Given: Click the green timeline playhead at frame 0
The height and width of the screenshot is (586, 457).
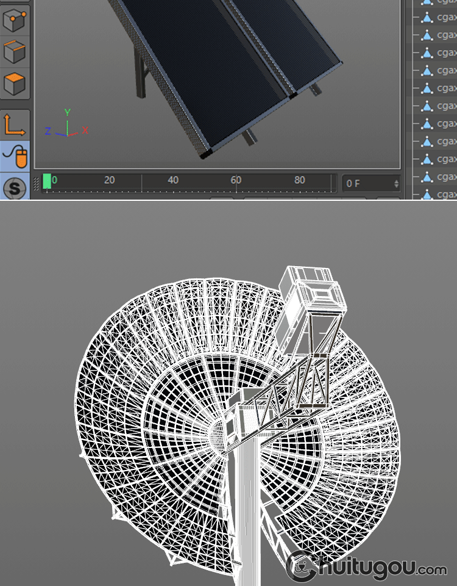Looking at the screenshot, I should click(x=47, y=181).
